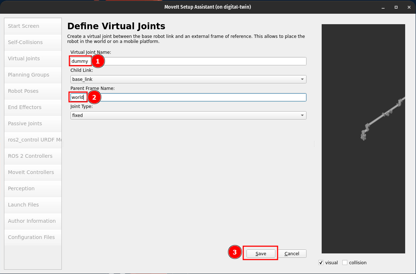Open the Joint Type dropdown
This screenshot has width=416, height=274.
pos(188,116)
